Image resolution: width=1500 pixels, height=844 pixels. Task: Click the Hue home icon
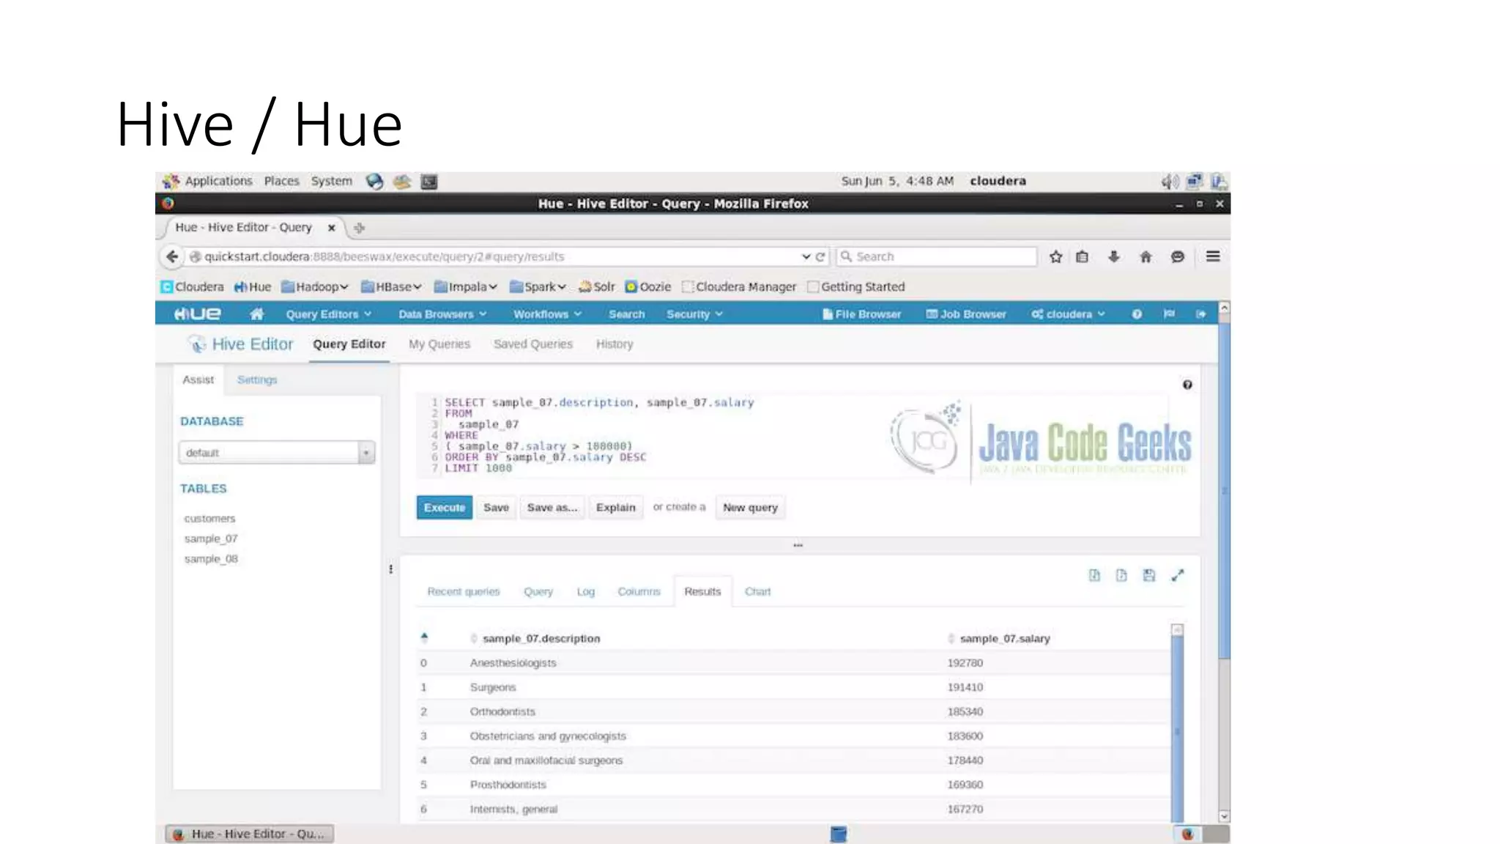pyautogui.click(x=256, y=314)
